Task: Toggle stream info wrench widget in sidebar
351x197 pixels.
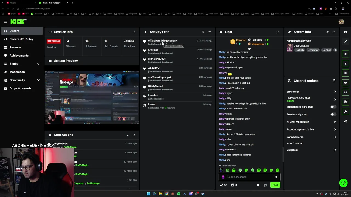Action: [x=346, y=111]
